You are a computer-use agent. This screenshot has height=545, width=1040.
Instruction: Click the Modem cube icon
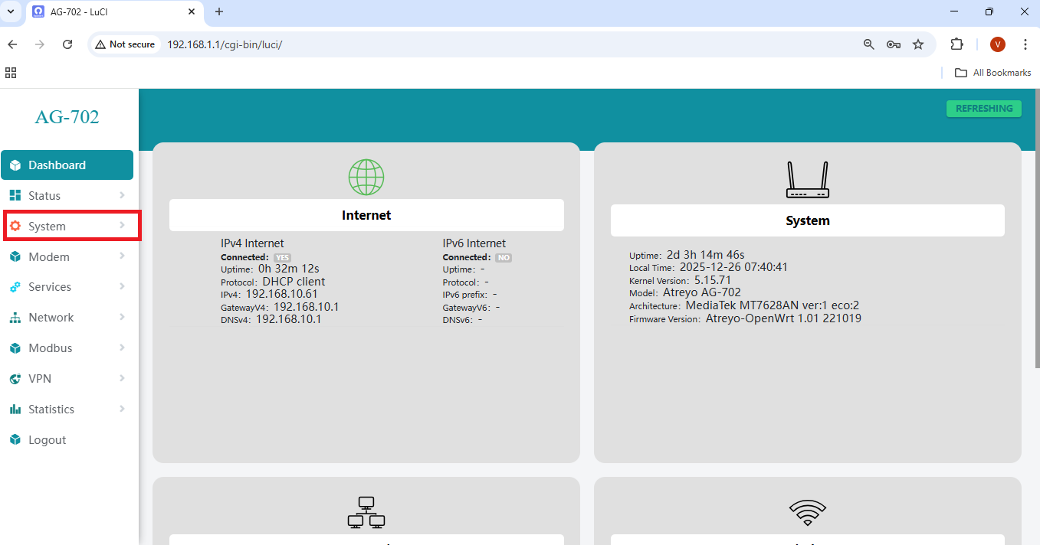click(15, 257)
